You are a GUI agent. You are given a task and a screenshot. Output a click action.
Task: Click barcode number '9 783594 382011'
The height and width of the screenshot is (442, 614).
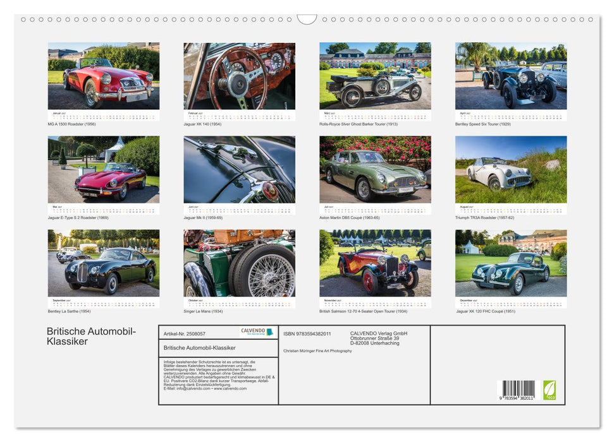pyautogui.click(x=517, y=398)
